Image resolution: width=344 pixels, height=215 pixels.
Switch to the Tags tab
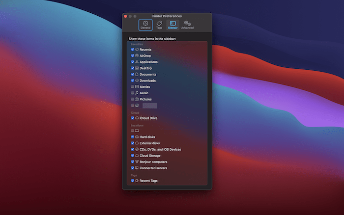pyautogui.click(x=159, y=25)
